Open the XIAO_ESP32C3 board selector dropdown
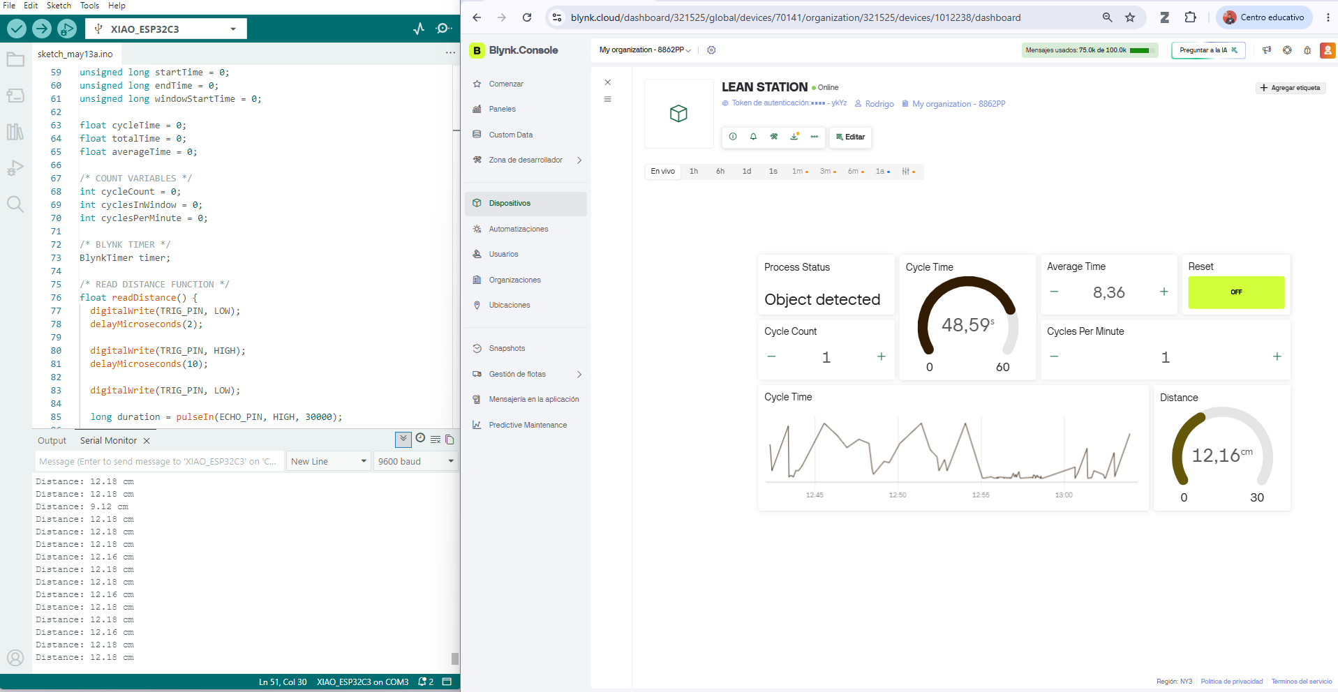 pos(166,29)
